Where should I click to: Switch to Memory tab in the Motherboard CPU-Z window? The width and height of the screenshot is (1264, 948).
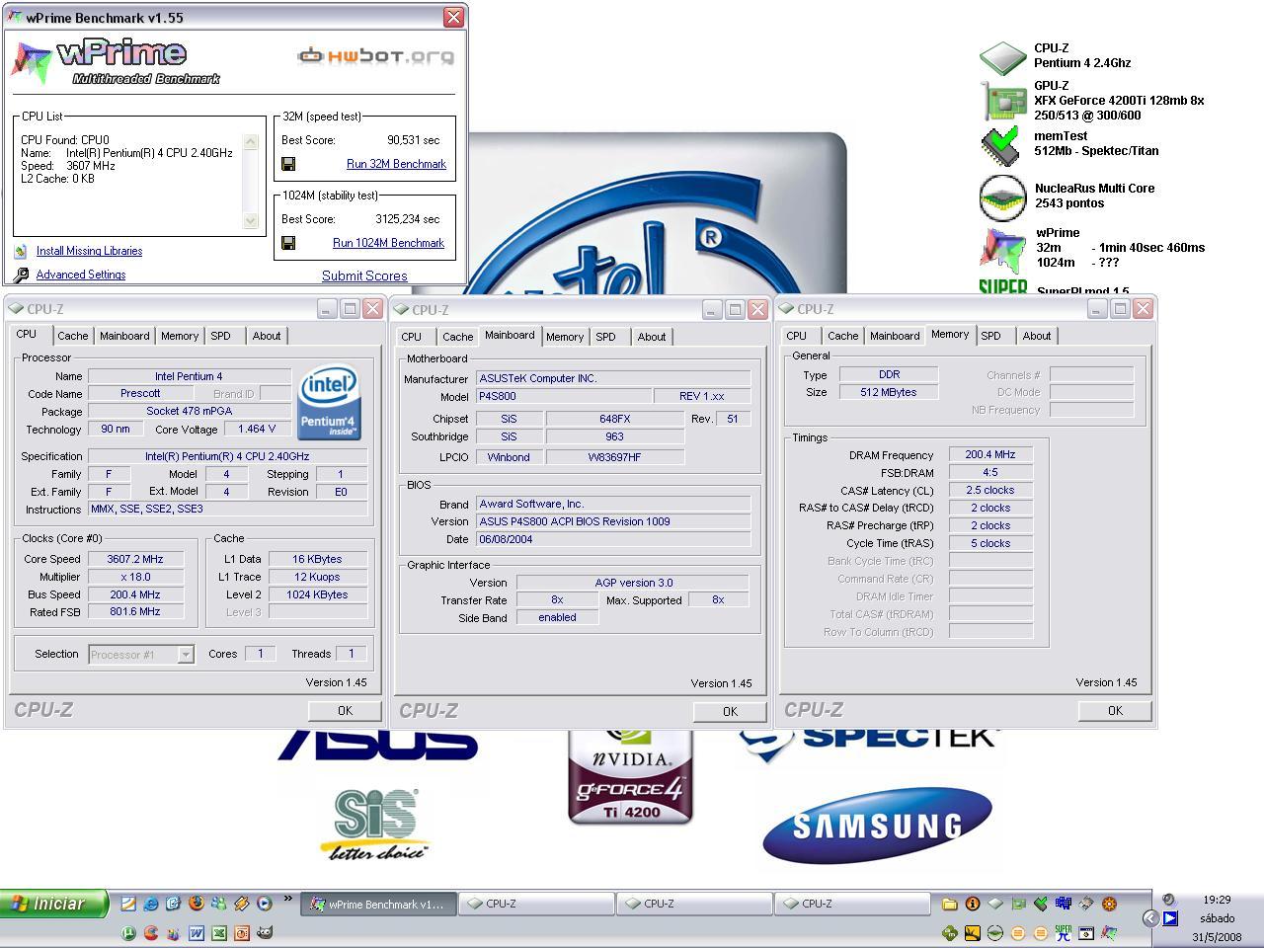click(564, 337)
